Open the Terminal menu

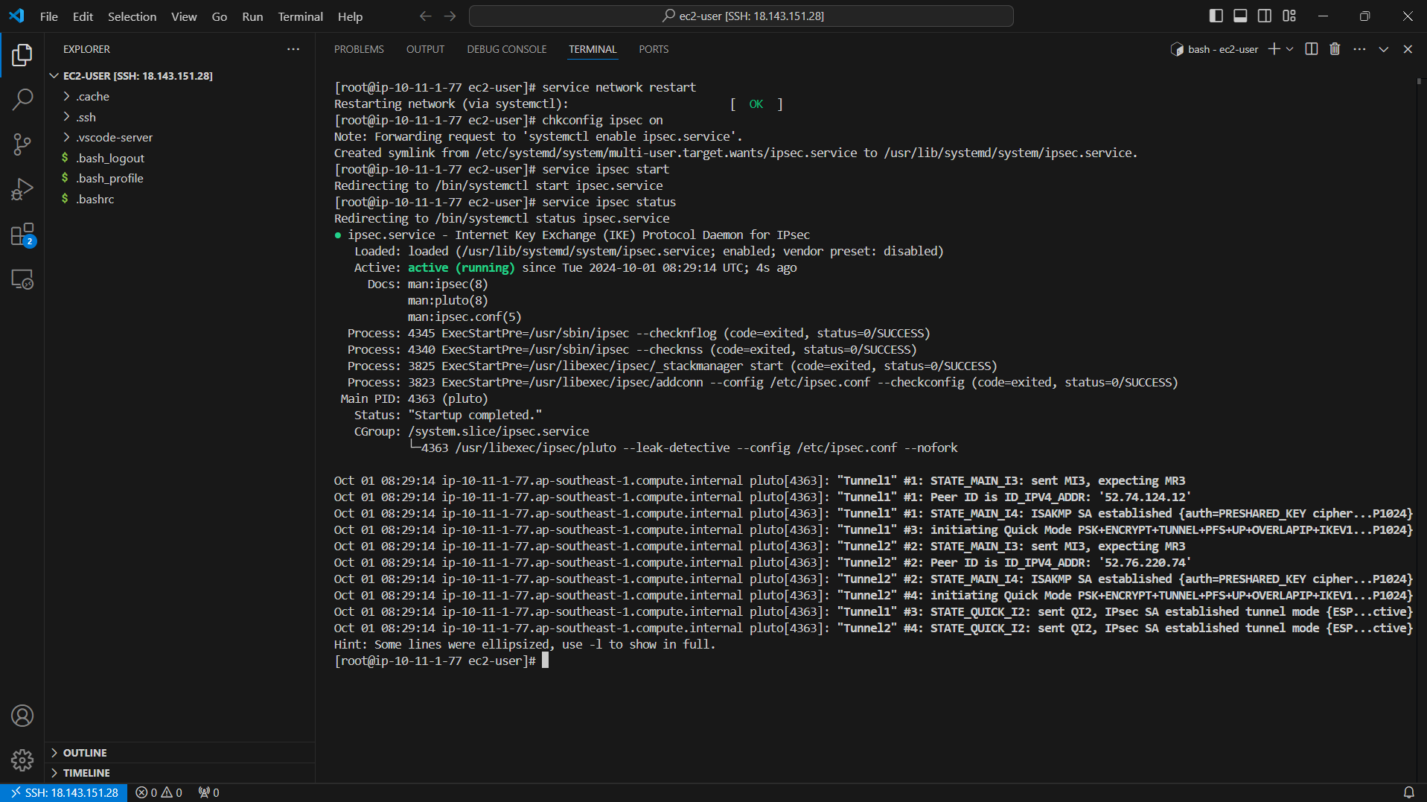pos(300,16)
